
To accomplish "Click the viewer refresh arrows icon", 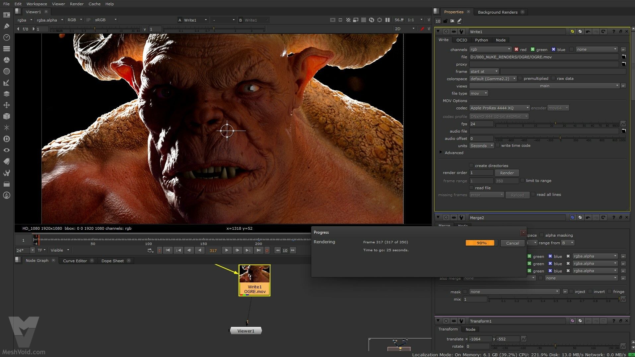I will 372,20.
